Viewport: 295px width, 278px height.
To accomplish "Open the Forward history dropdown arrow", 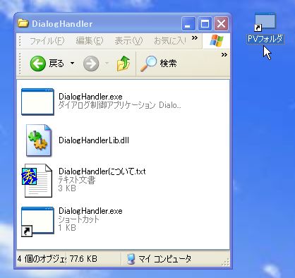I will 107,63.
